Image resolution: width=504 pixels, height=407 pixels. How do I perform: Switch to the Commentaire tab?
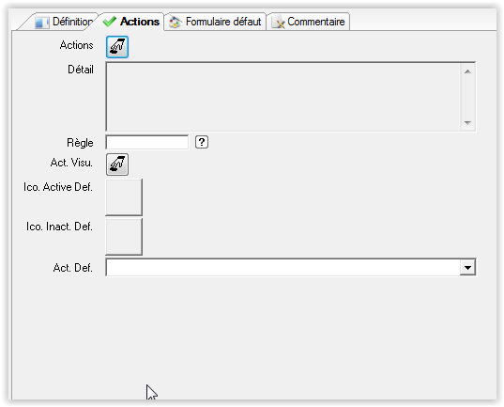point(308,22)
